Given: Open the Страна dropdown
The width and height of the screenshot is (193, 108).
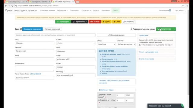Looking at the screenshot, I should click(x=76, y=43).
